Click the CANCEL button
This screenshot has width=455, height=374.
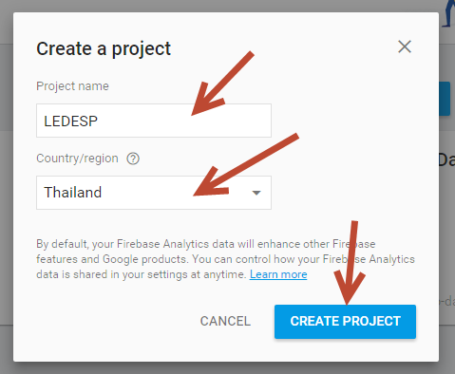pos(225,321)
